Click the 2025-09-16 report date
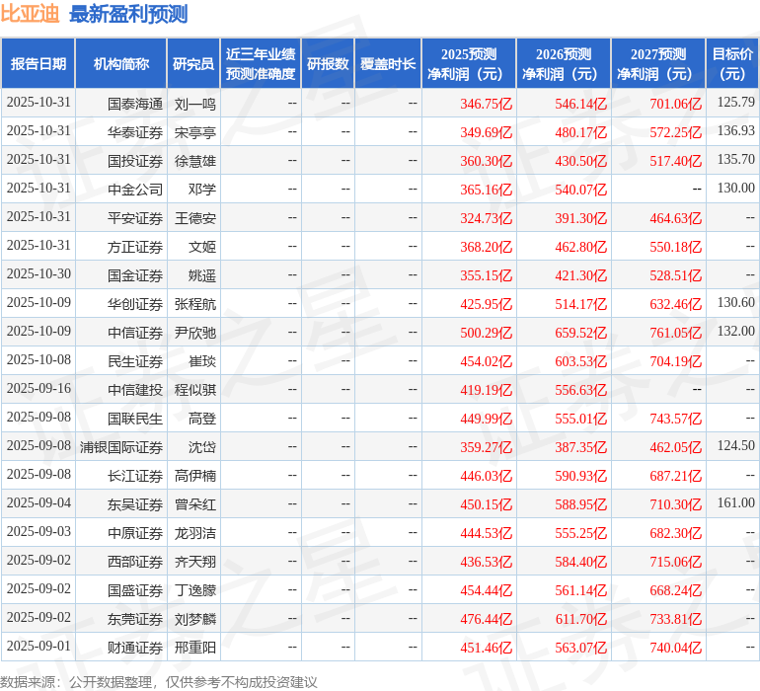 pyautogui.click(x=38, y=388)
